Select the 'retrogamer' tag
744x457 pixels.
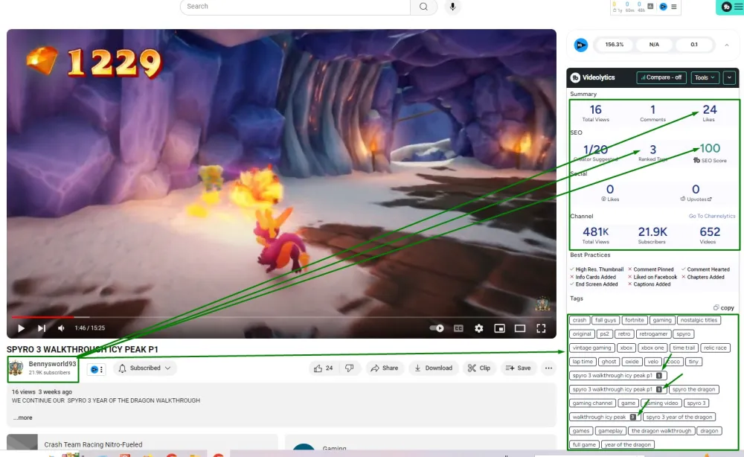[x=653, y=334]
